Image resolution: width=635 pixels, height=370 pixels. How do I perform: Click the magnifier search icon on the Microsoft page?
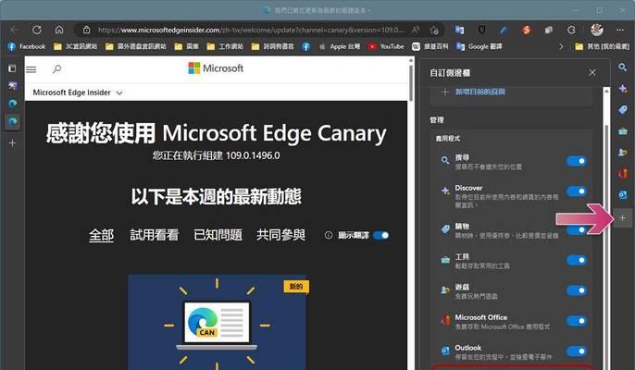point(56,69)
